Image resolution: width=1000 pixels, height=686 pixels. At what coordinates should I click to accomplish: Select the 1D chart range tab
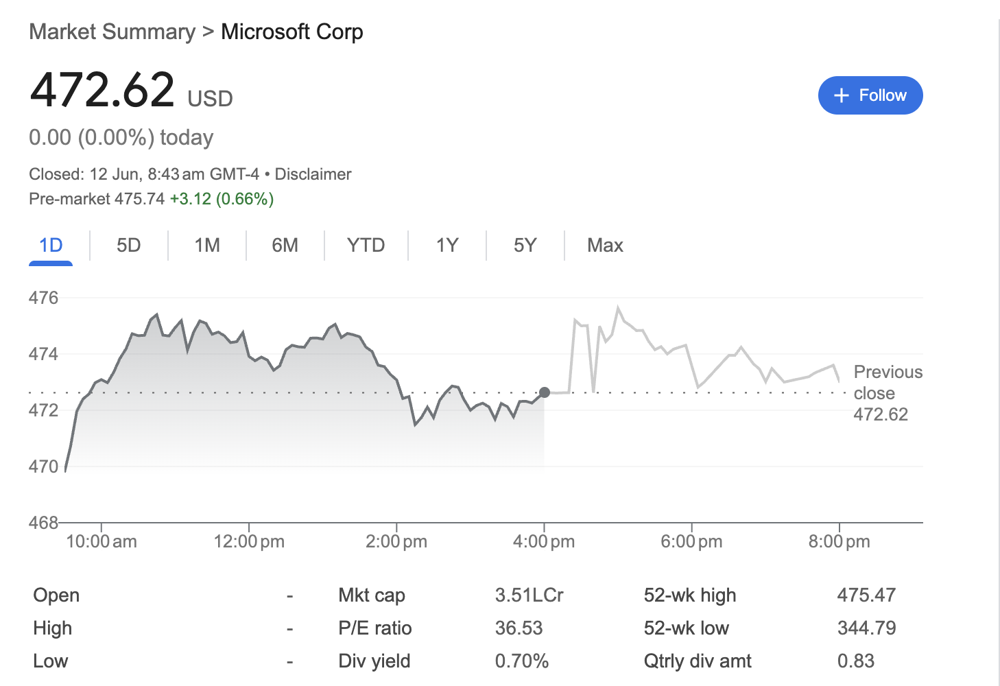click(x=51, y=245)
